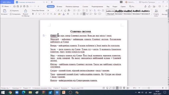Open the Разметка страницы tab
This screenshot has width=169, height=95.
coord(72,6)
